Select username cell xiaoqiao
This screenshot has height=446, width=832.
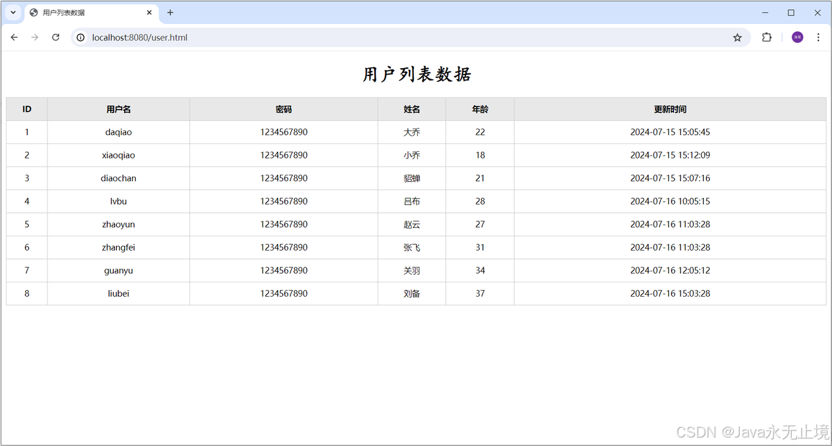coord(118,155)
